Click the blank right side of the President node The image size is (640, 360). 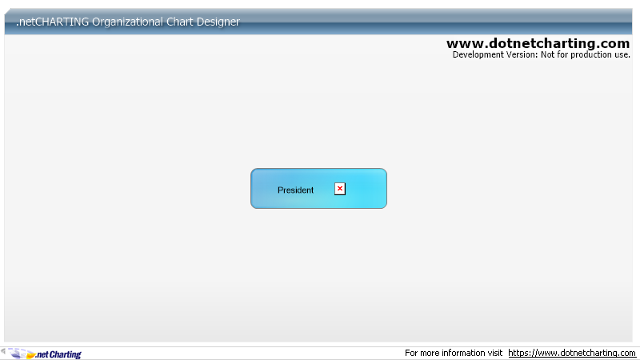[368, 189]
